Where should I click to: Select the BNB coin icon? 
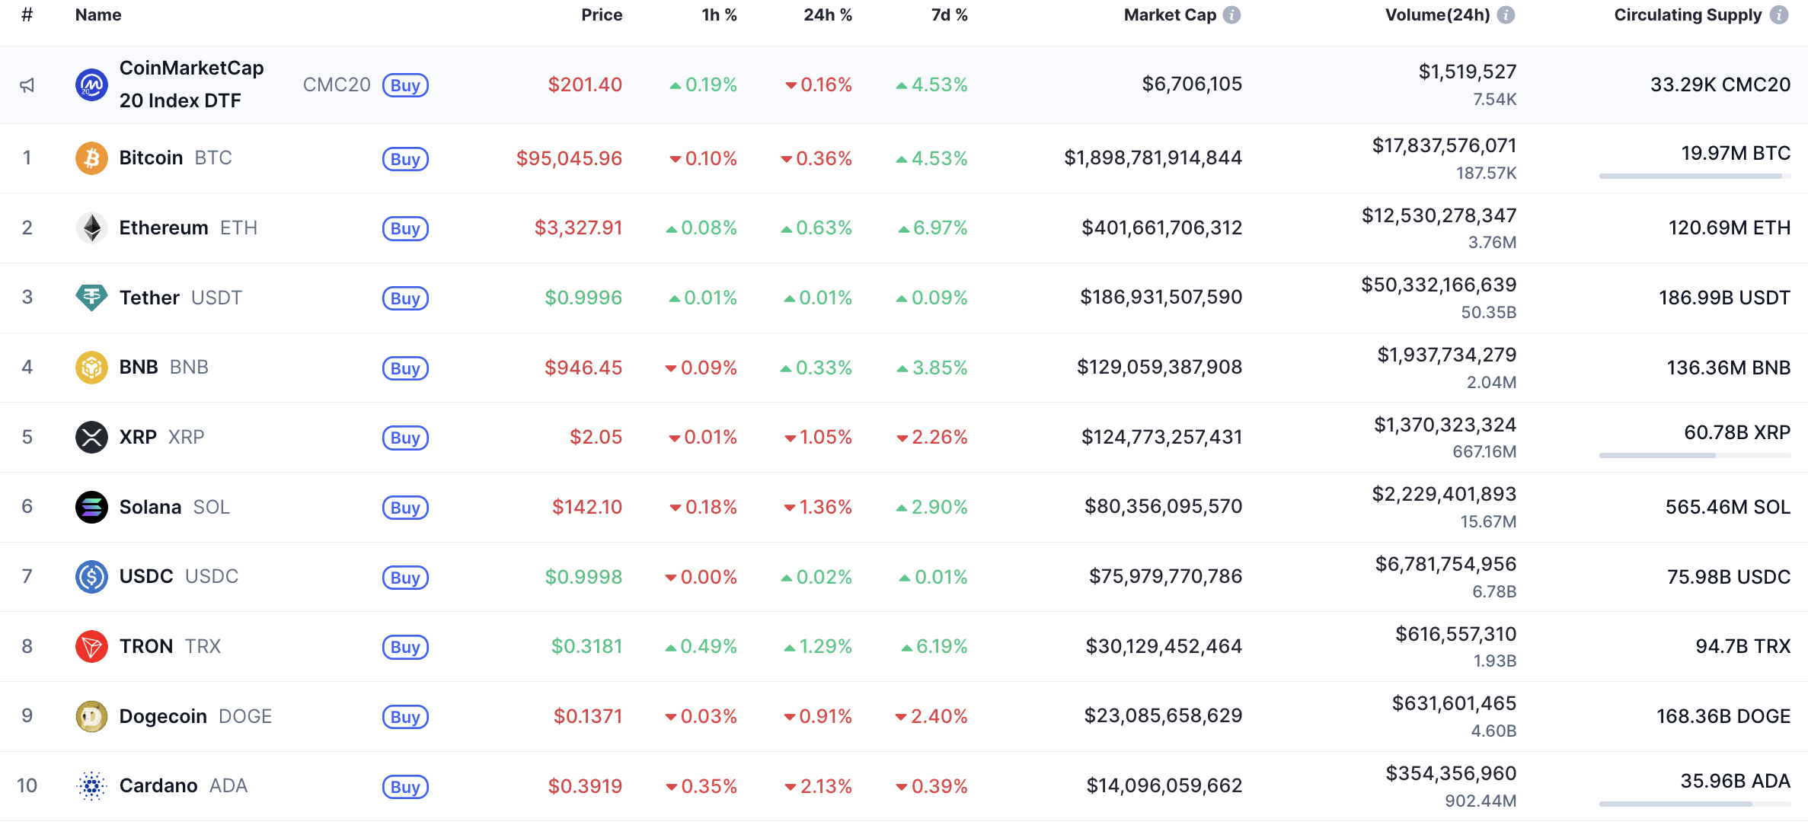91,367
